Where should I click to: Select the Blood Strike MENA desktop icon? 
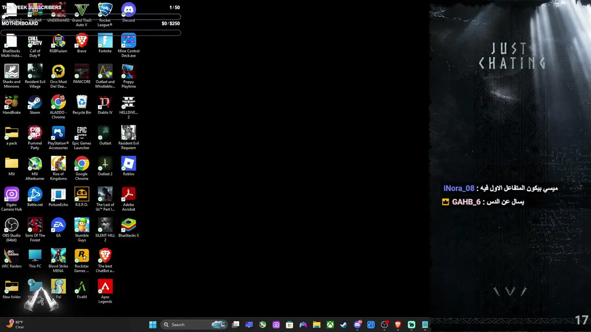point(58,261)
